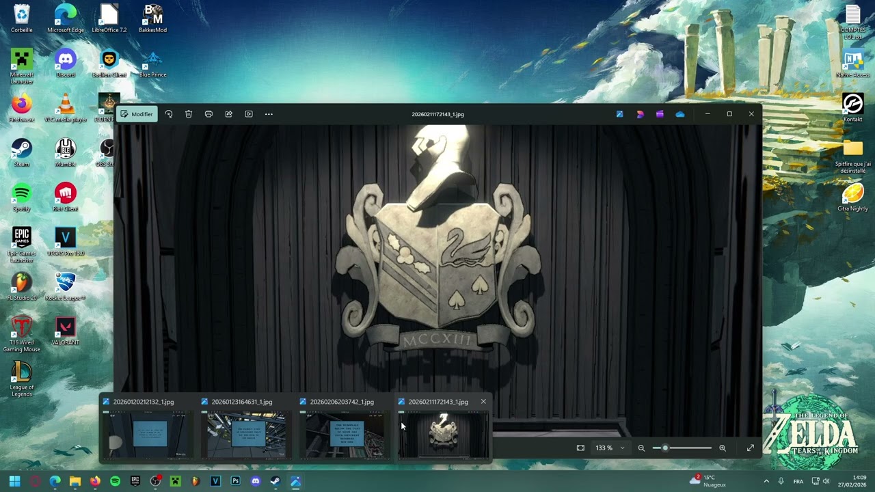Open Spotify from the taskbar

click(x=115, y=481)
